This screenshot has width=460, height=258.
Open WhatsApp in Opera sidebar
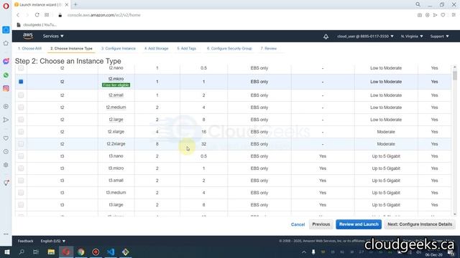6,75
